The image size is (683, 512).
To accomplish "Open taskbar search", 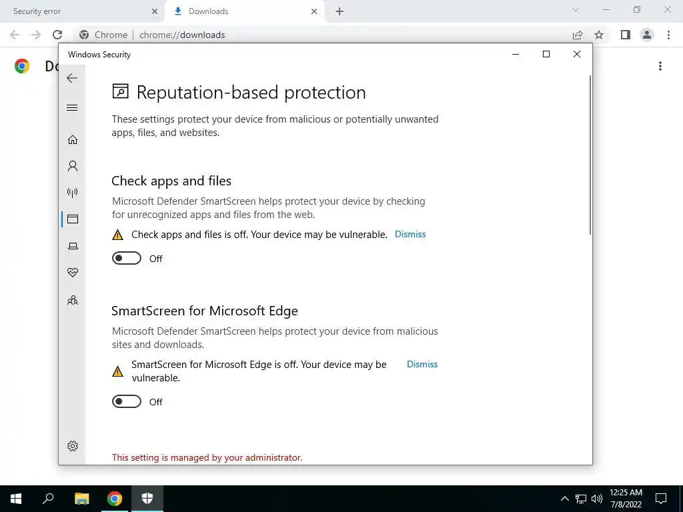I will tap(48, 499).
